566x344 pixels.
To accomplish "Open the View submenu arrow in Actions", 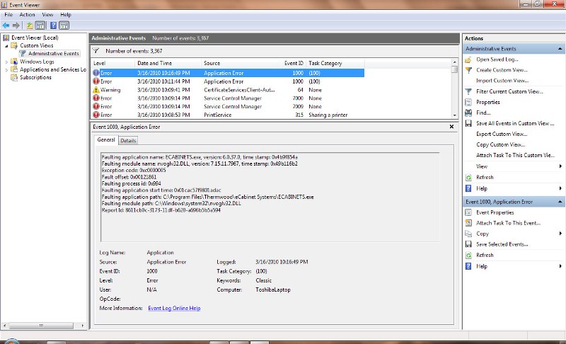I will 560,166.
